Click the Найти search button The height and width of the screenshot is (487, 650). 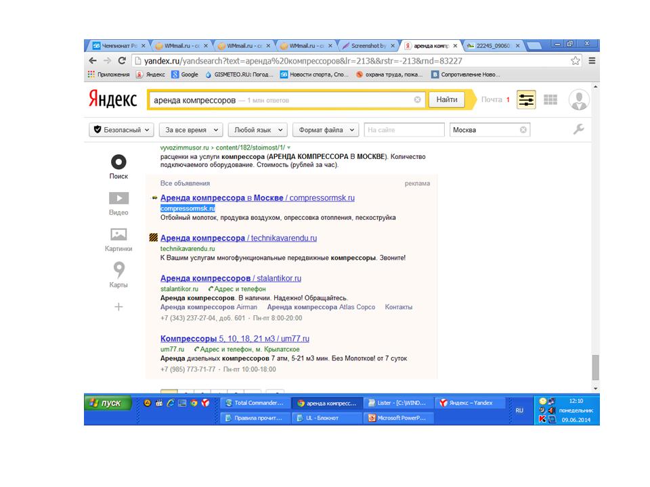point(447,99)
